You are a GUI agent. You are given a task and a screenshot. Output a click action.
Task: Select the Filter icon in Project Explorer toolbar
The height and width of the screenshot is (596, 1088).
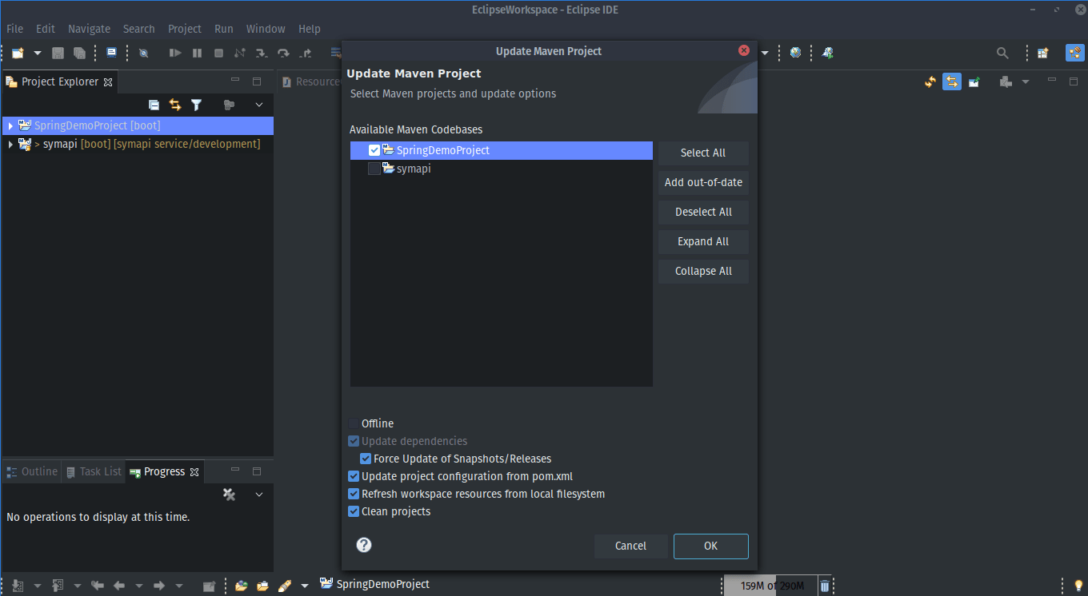pos(197,105)
